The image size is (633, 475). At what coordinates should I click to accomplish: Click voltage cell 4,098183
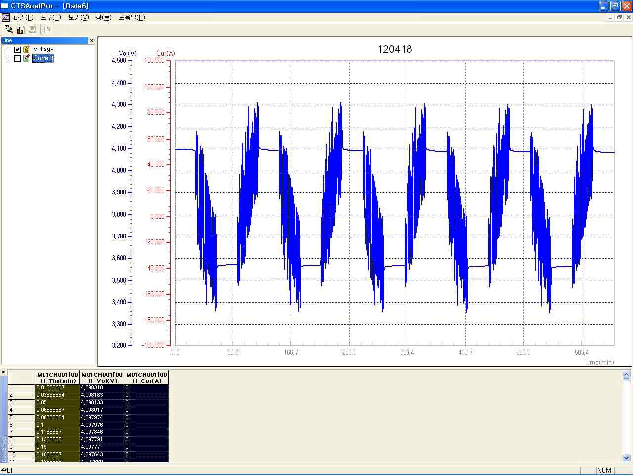(102, 395)
